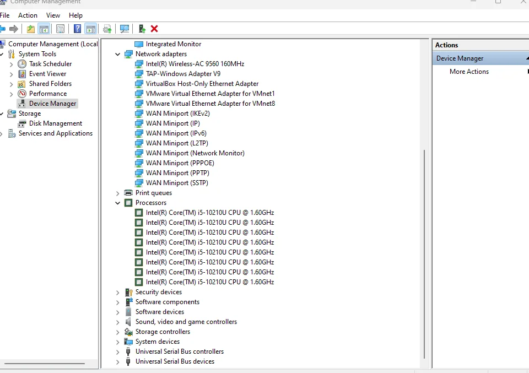Click the Integrated Monitor icon
This screenshot has width=529, height=373.
tap(139, 44)
